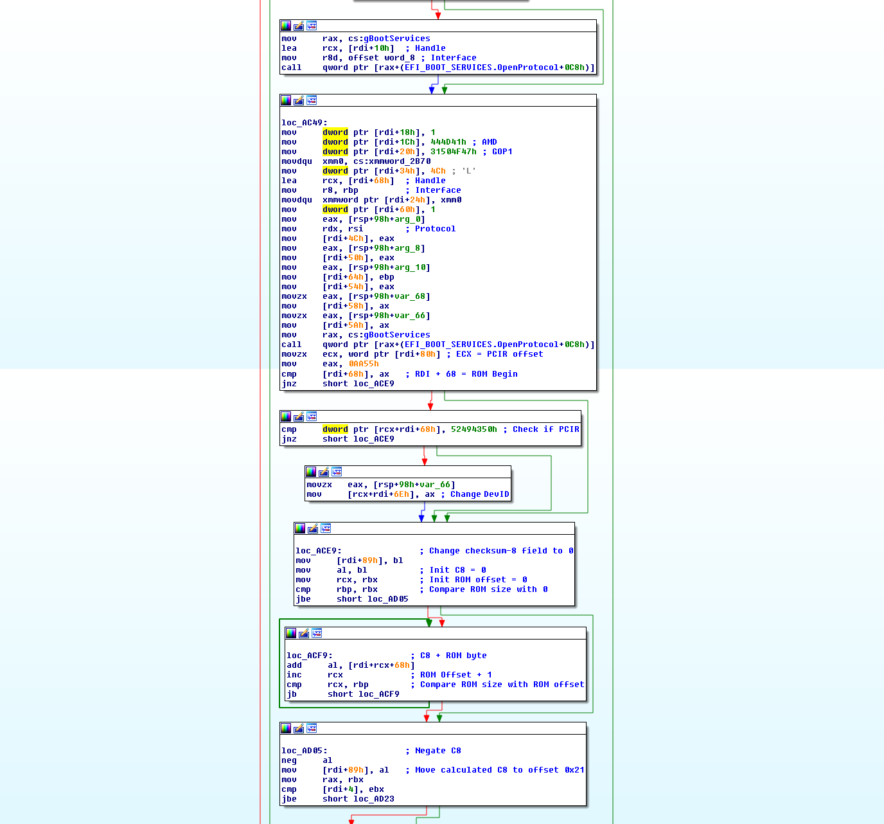Click pencil edit icon on loc_ACF9 block
Viewport: 884px width, 824px height.
[304, 633]
